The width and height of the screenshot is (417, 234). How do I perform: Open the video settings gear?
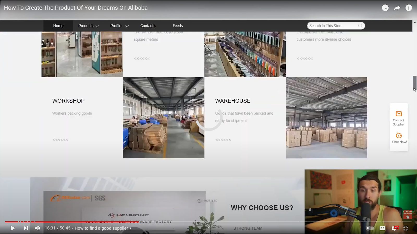coord(395,228)
